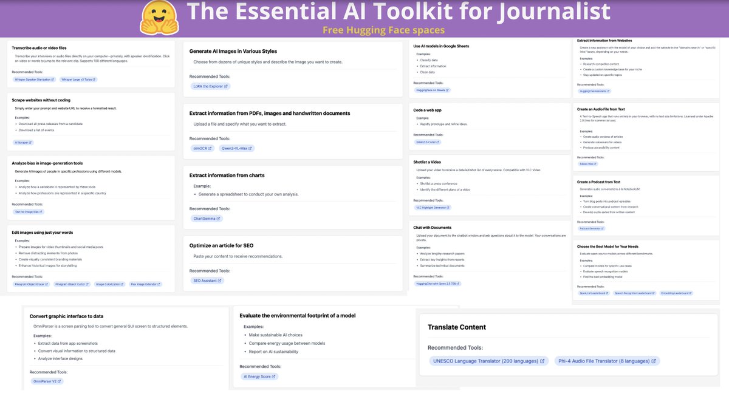Click "Use AI models in Google Sheets" heading

pyautogui.click(x=441, y=46)
